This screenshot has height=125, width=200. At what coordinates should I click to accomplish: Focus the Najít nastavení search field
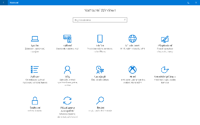pyautogui.click(x=100, y=20)
